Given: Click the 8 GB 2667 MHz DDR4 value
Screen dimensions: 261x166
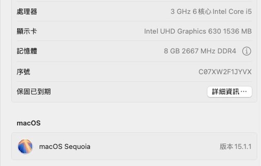Looking at the screenshot, I should 200,51.
